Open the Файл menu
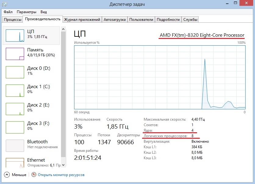 [x=8, y=12]
